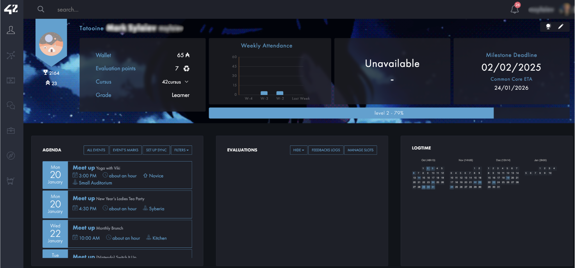Click the wallet currency symbol icon
Image resolution: width=575 pixels, height=268 pixels.
click(188, 55)
